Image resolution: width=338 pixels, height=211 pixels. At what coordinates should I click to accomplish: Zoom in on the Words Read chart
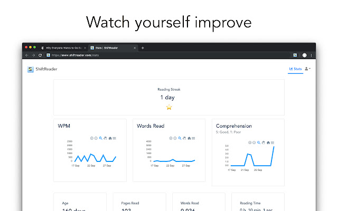[x=171, y=138]
